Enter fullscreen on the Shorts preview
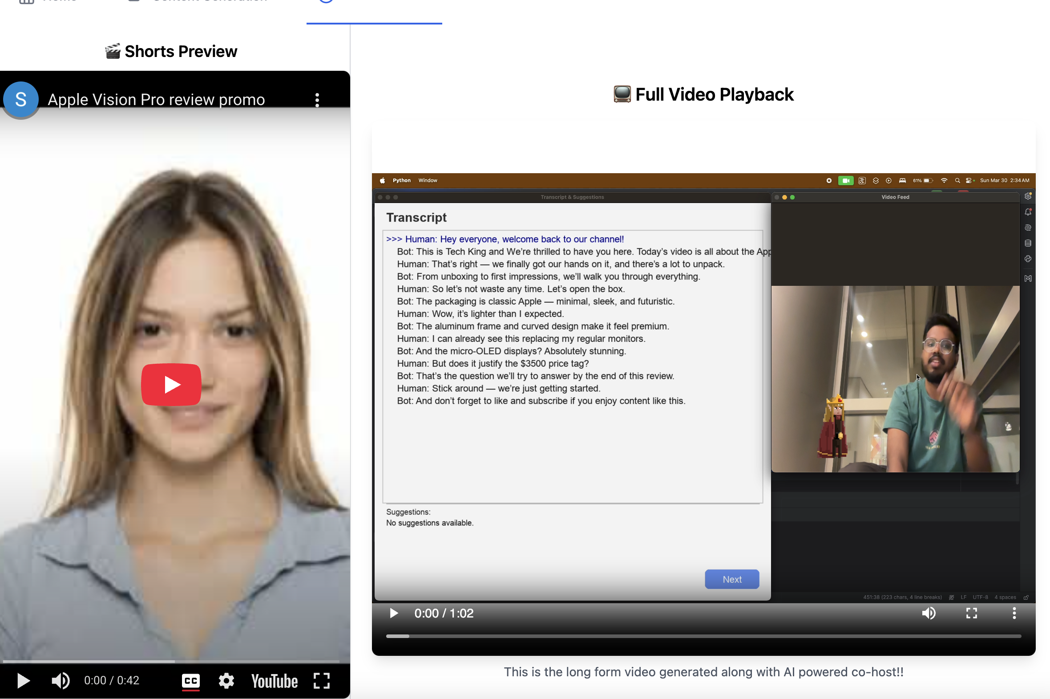The height and width of the screenshot is (699, 1050). click(321, 680)
